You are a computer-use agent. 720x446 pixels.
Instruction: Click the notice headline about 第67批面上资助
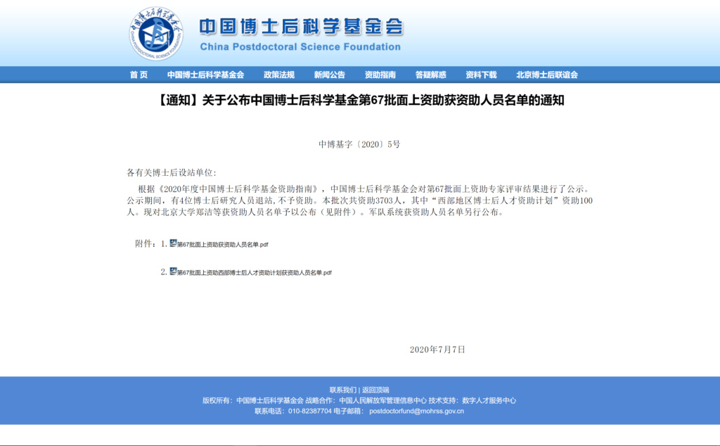(x=360, y=100)
